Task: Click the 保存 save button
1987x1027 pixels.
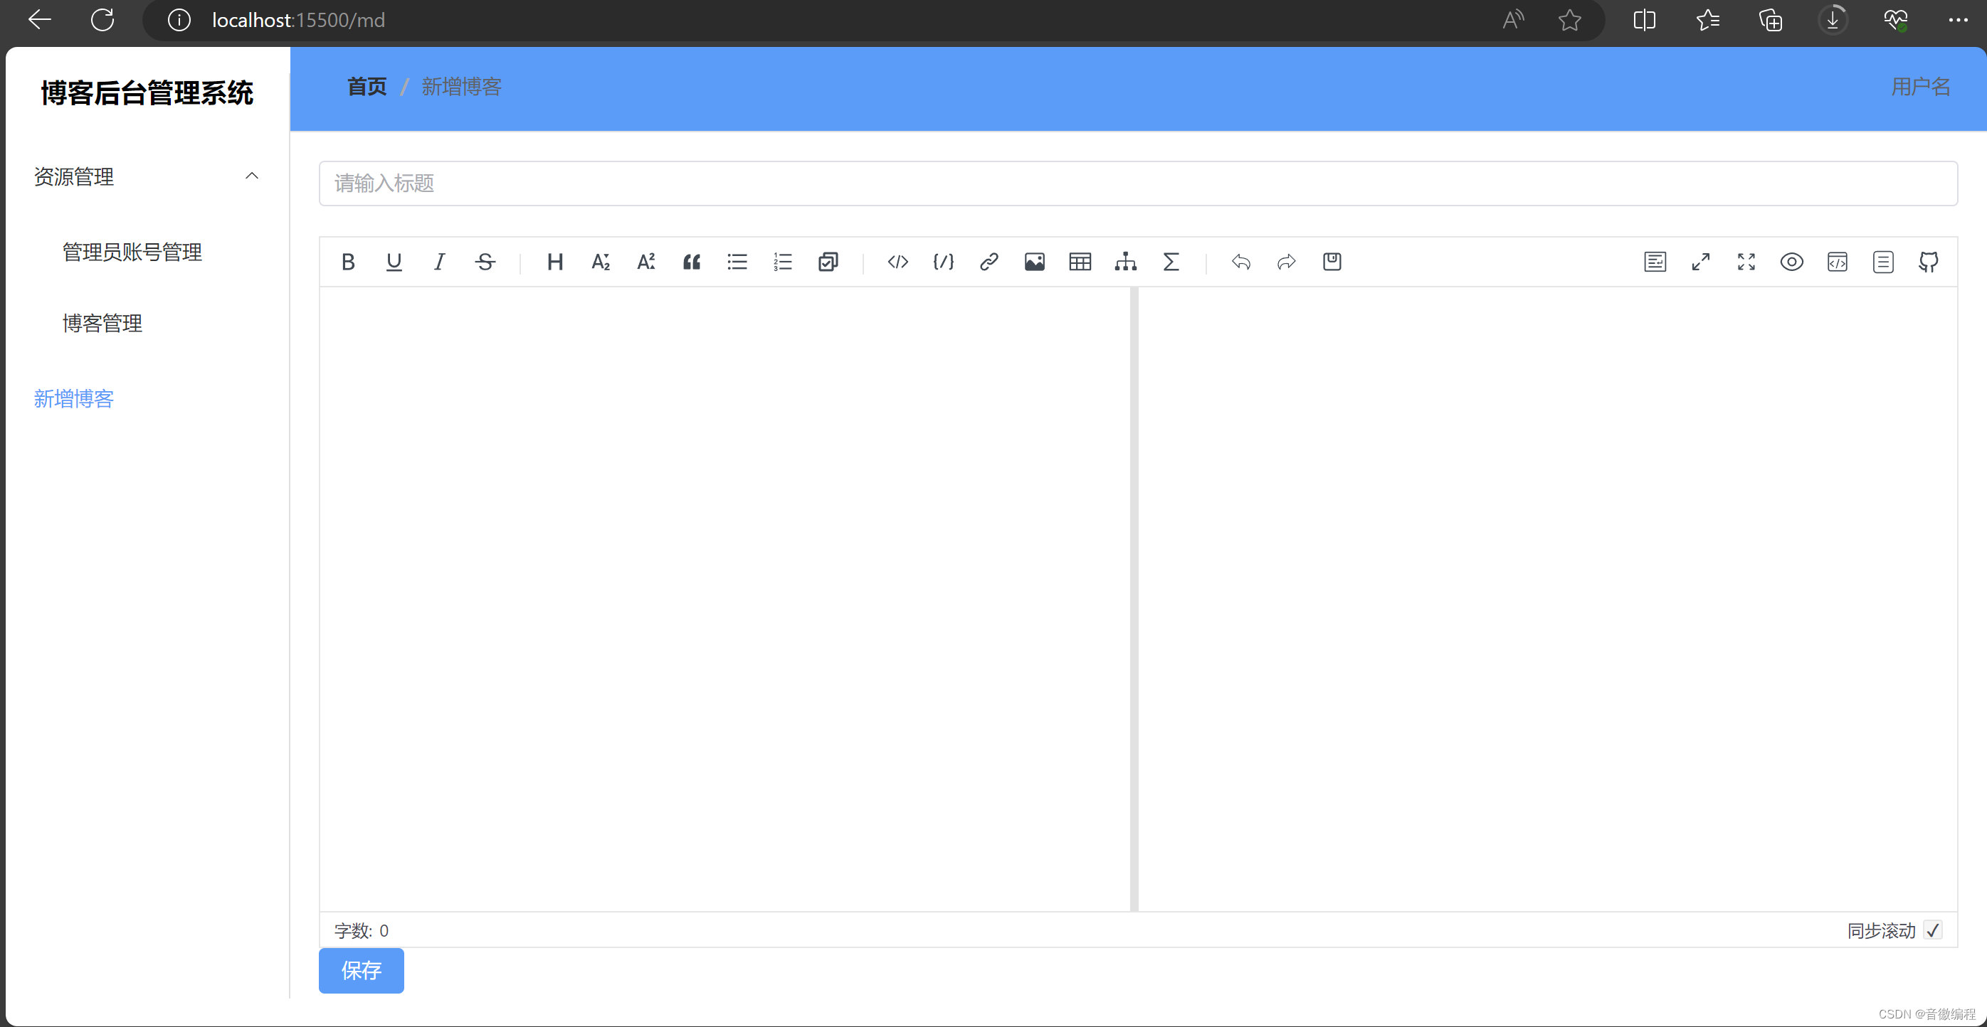Action: tap(361, 970)
